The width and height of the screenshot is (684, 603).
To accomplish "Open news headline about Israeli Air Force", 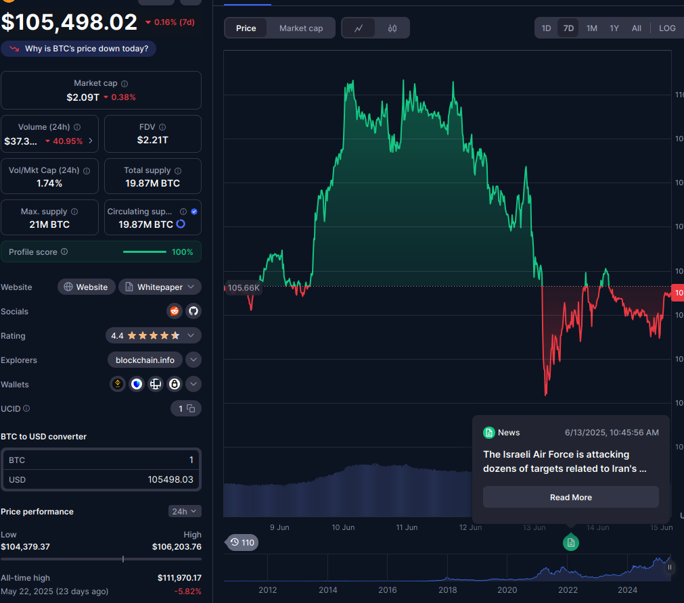I will [564, 461].
